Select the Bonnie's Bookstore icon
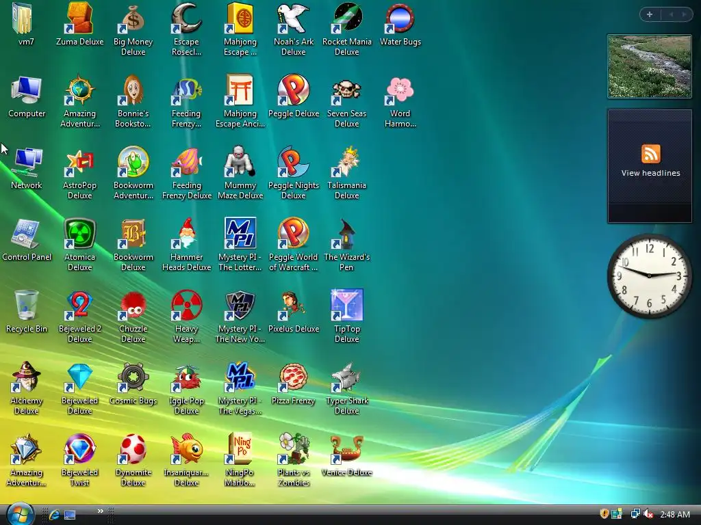Screen dimensions: 701x525 click(133, 90)
